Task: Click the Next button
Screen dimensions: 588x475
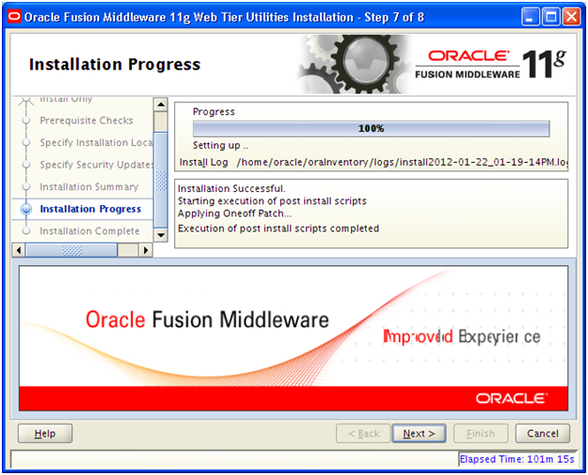Action: pos(419,434)
